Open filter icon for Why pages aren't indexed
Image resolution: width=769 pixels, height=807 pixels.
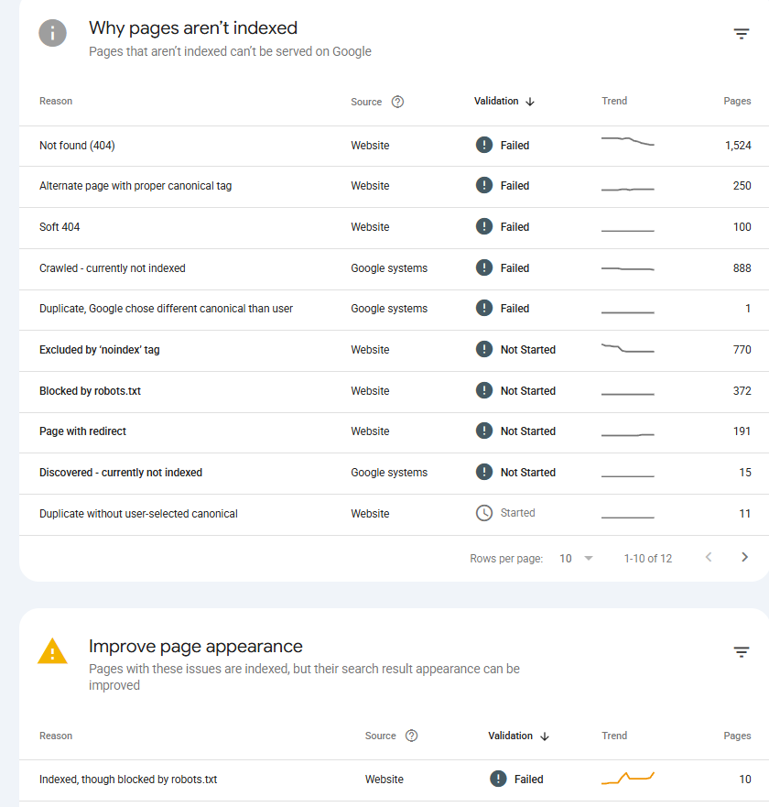[x=741, y=34]
